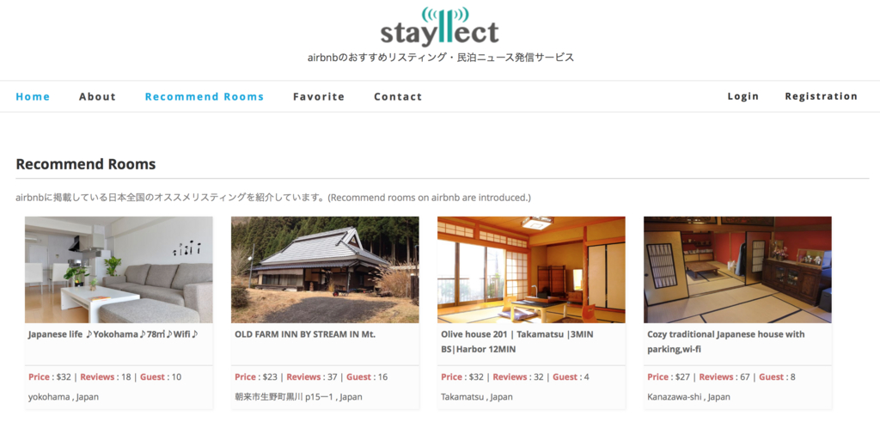Click the Login link
This screenshot has width=880, height=428.
[743, 96]
